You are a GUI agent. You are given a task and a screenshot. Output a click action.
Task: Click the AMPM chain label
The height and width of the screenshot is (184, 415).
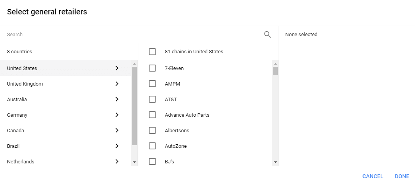[x=172, y=84]
